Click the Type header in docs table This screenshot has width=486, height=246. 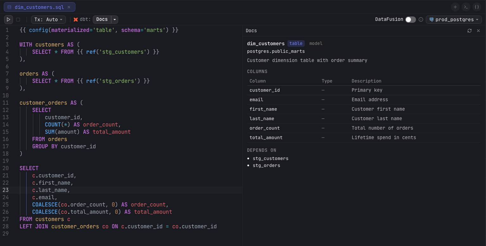pyautogui.click(x=327, y=81)
